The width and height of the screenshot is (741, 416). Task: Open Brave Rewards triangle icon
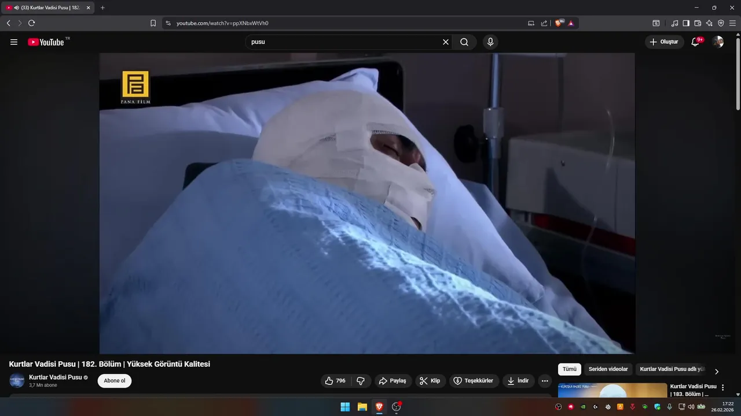[x=571, y=23]
